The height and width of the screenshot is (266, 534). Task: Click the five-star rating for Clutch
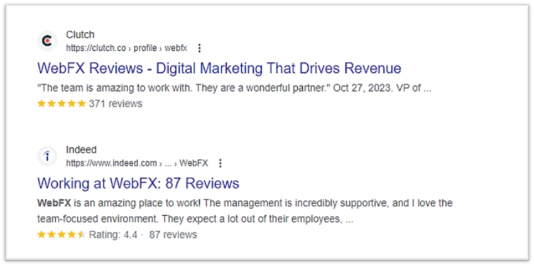point(62,104)
